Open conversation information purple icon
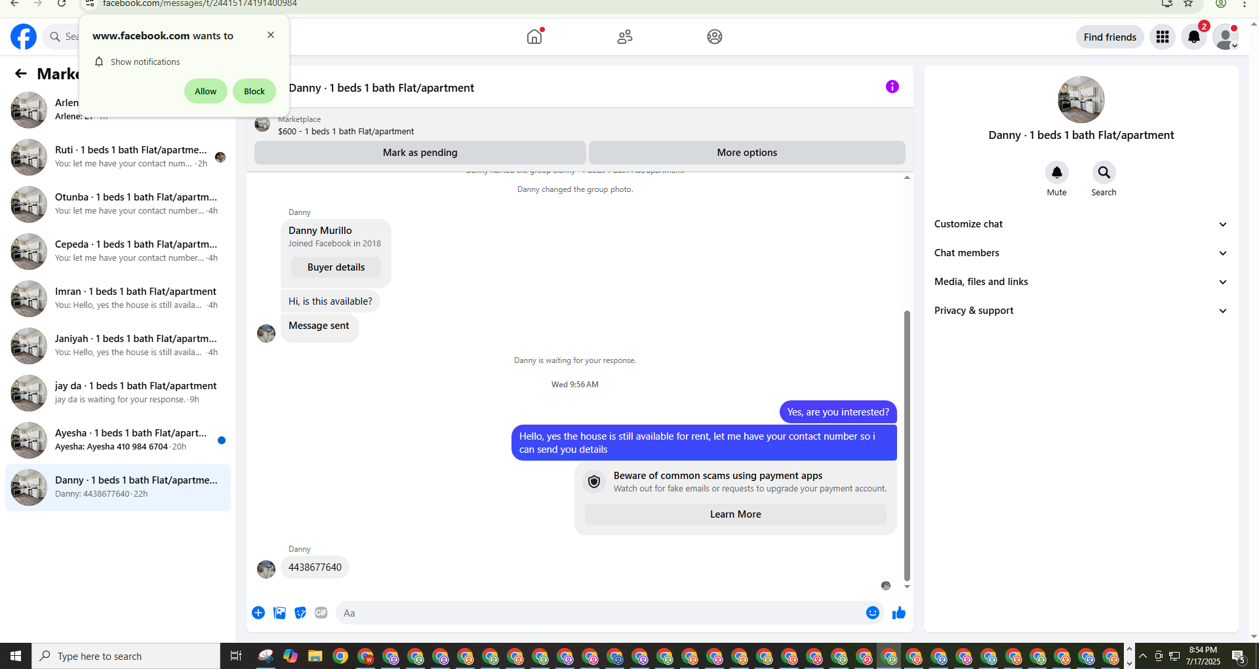The image size is (1259, 669). tap(892, 86)
